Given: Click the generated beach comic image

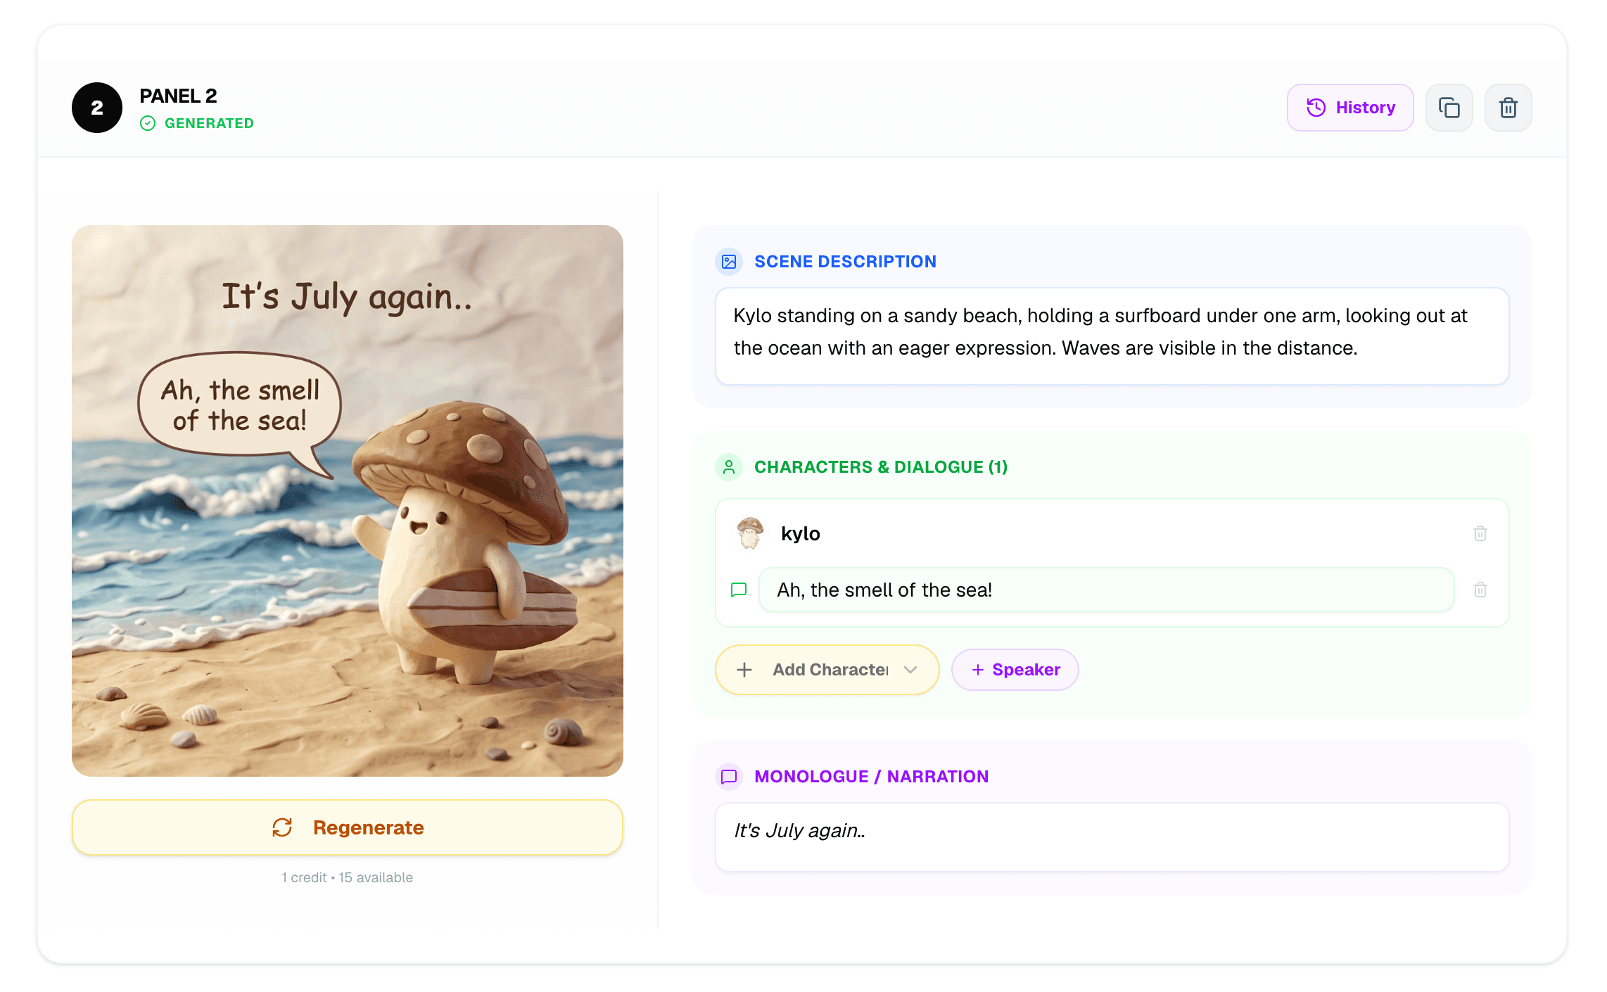Looking at the screenshot, I should click(348, 501).
